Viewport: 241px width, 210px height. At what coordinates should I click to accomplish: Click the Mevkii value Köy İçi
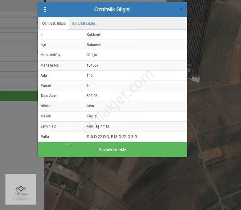point(92,116)
